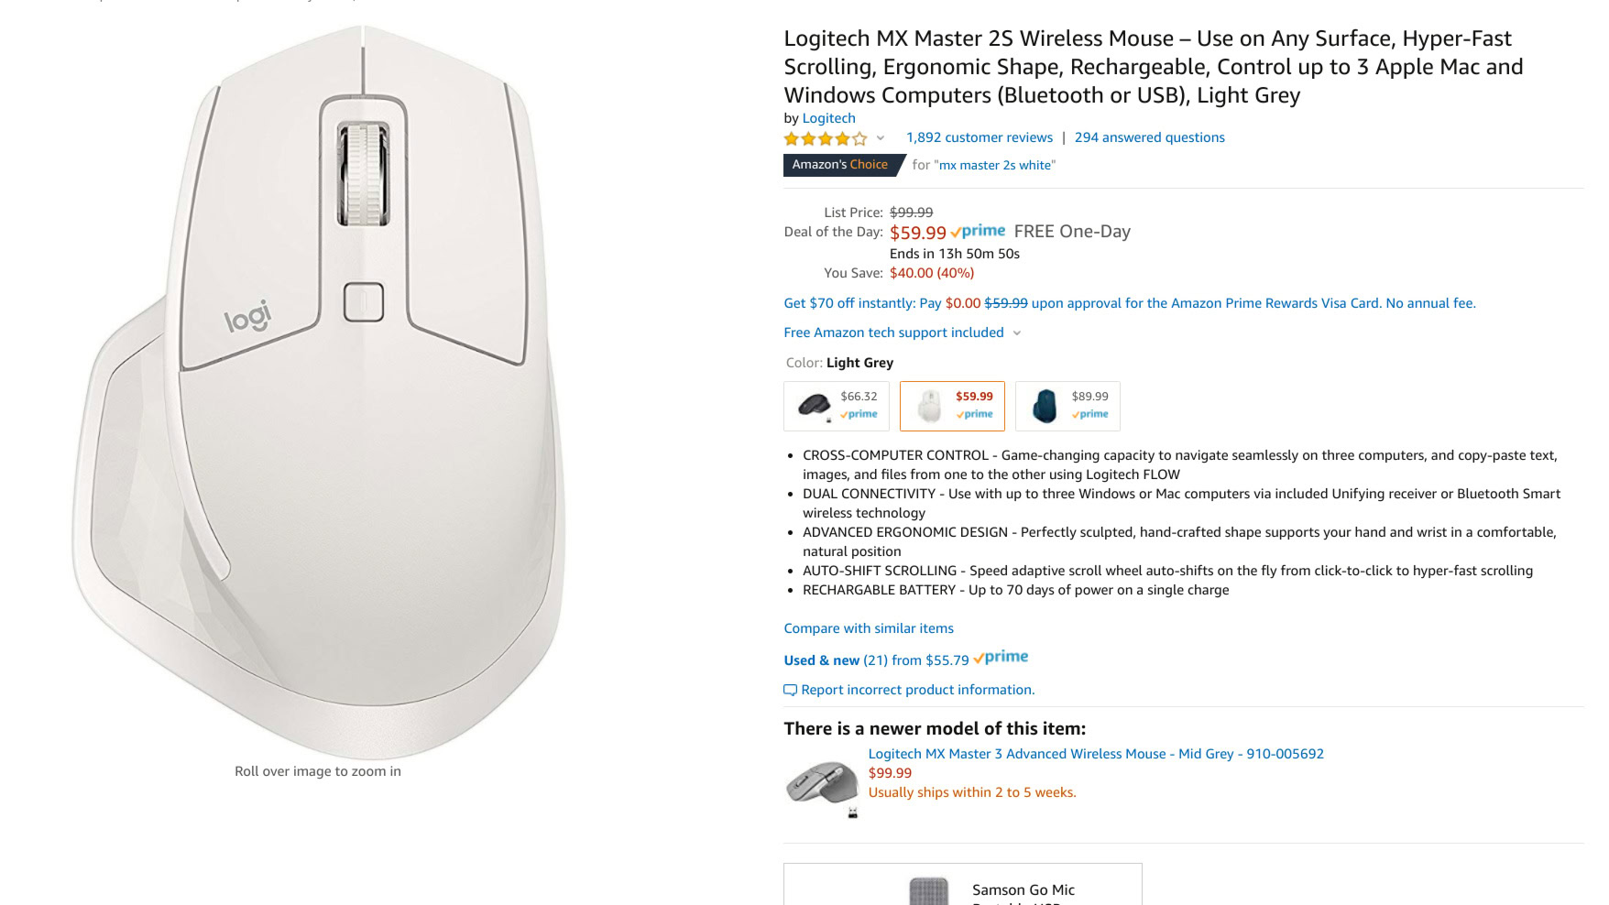Click the prime logo beside the deal price
The image size is (1609, 905).
[x=979, y=232]
